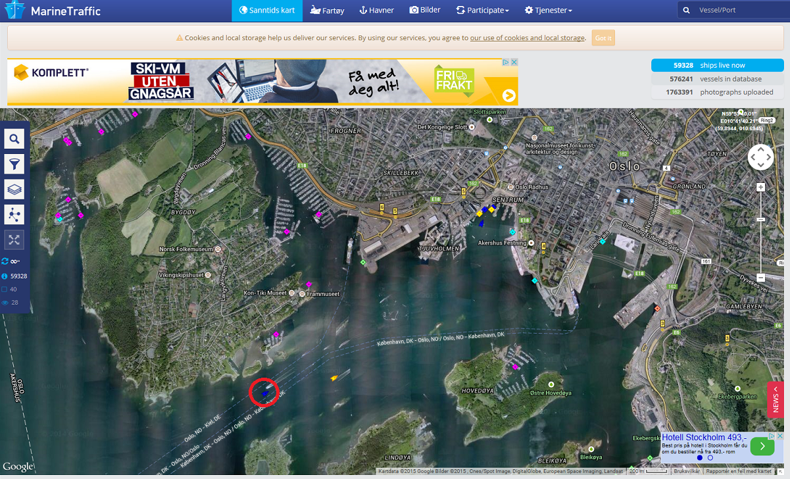
Task: Click the Det Kongelige Slott label
Action: point(442,127)
